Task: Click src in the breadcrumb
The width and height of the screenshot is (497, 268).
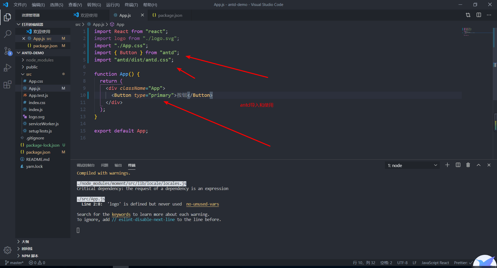Action: pos(78,24)
